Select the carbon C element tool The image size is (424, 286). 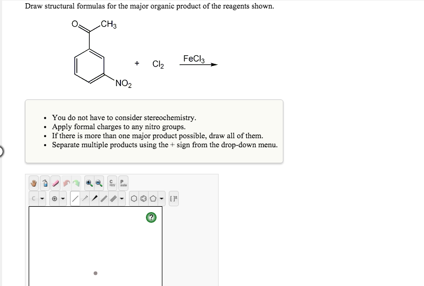33,198
